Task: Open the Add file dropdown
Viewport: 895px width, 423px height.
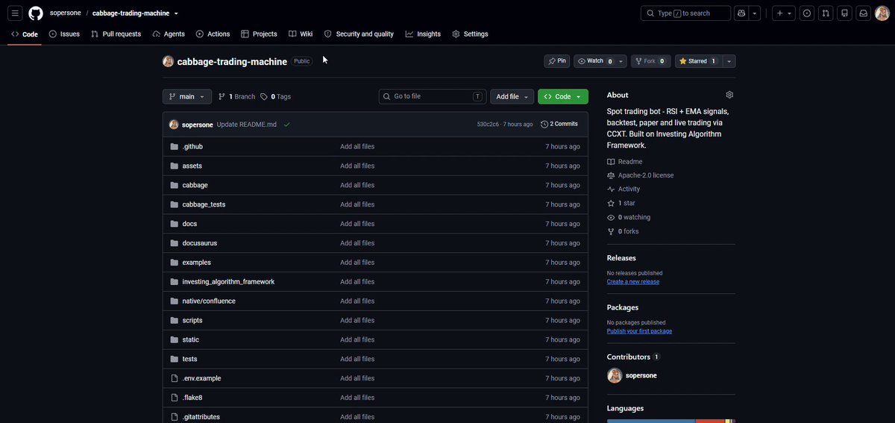Action: (x=512, y=97)
